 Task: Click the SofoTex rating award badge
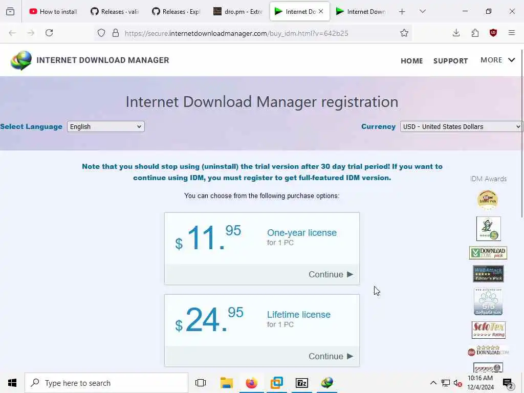(488, 330)
